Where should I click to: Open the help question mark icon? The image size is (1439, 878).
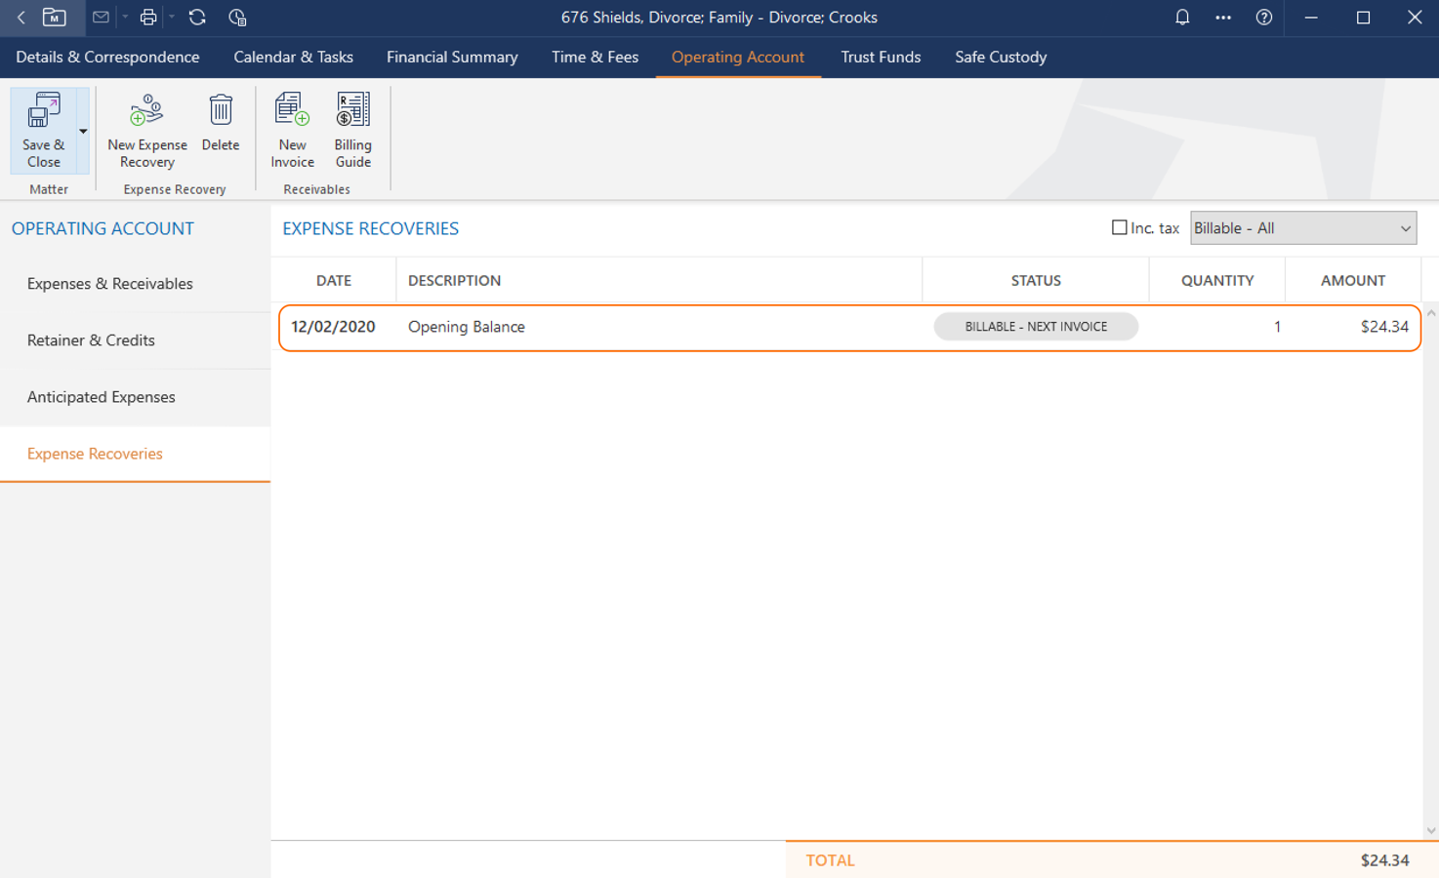(1263, 18)
